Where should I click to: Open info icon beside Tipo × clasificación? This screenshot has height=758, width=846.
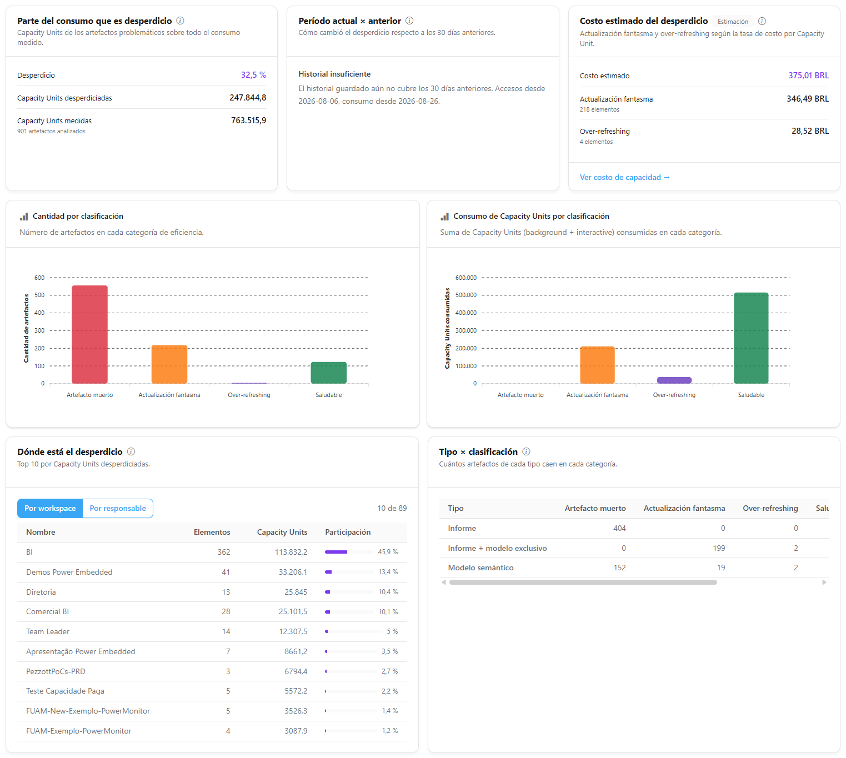pyautogui.click(x=526, y=451)
